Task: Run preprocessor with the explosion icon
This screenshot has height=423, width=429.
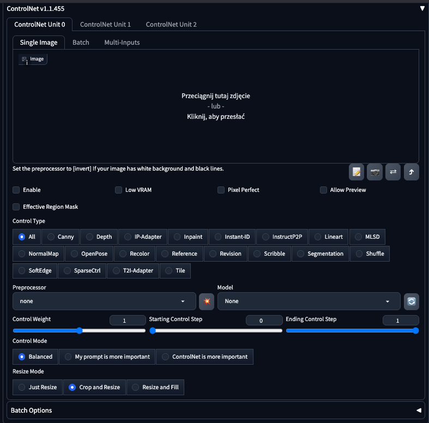Action: [x=207, y=301]
